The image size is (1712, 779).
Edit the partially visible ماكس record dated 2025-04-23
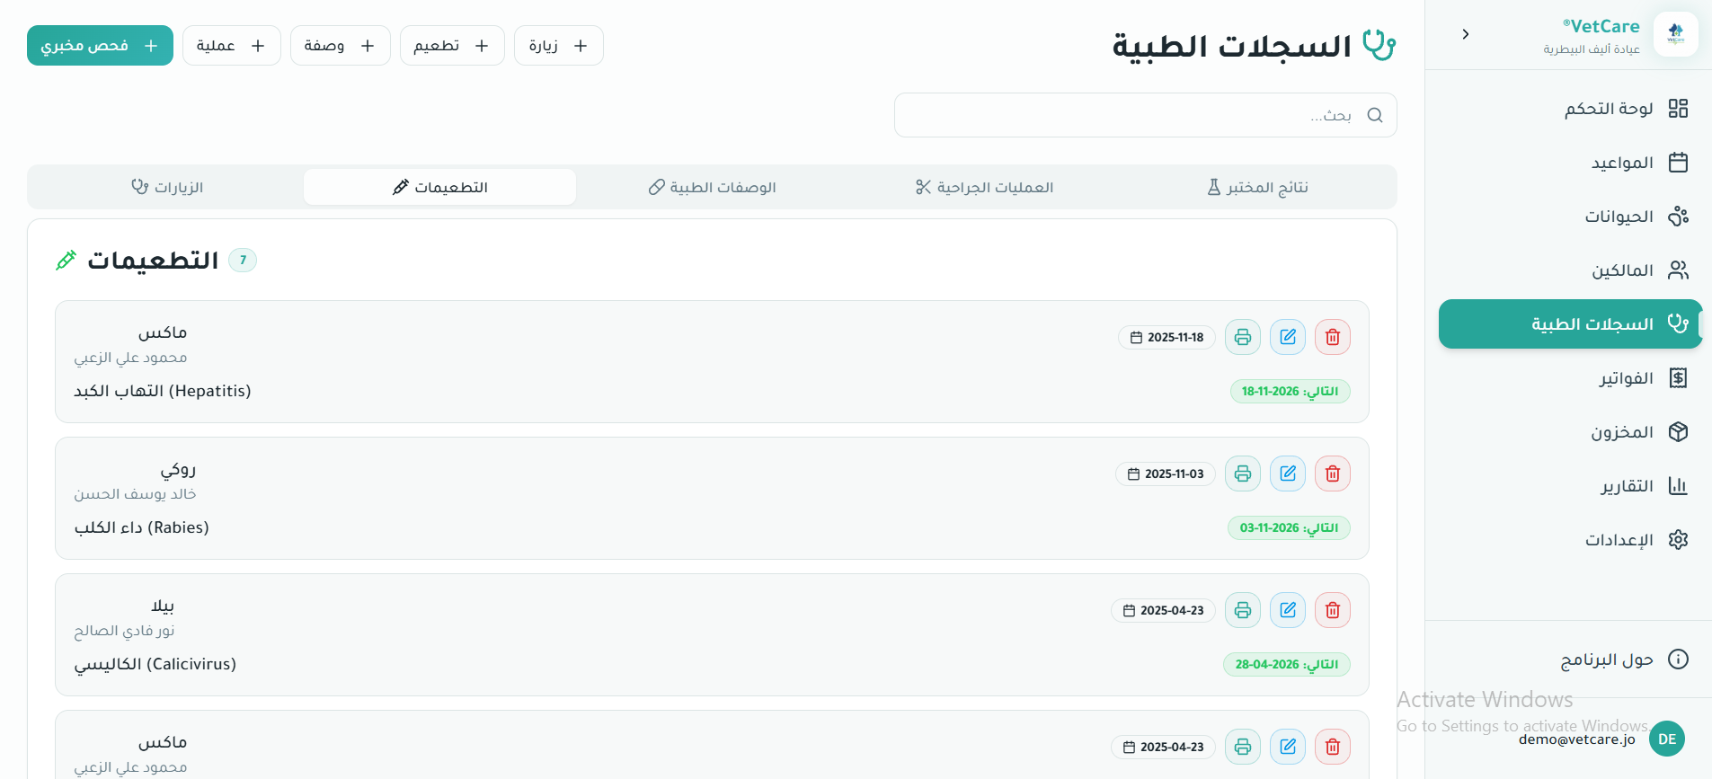[1288, 747]
